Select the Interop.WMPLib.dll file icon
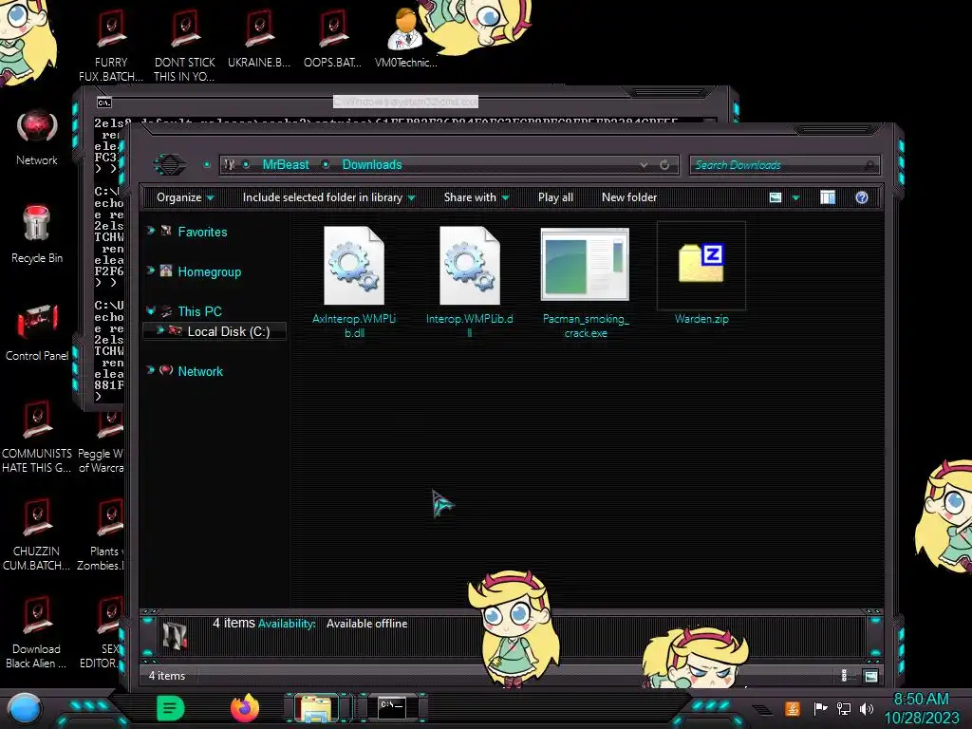The height and width of the screenshot is (729, 972). click(469, 266)
